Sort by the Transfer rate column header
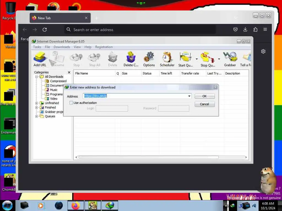This screenshot has height=211, width=282. [193, 73]
